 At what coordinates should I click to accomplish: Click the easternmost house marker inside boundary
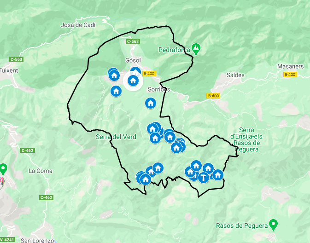click(x=218, y=175)
